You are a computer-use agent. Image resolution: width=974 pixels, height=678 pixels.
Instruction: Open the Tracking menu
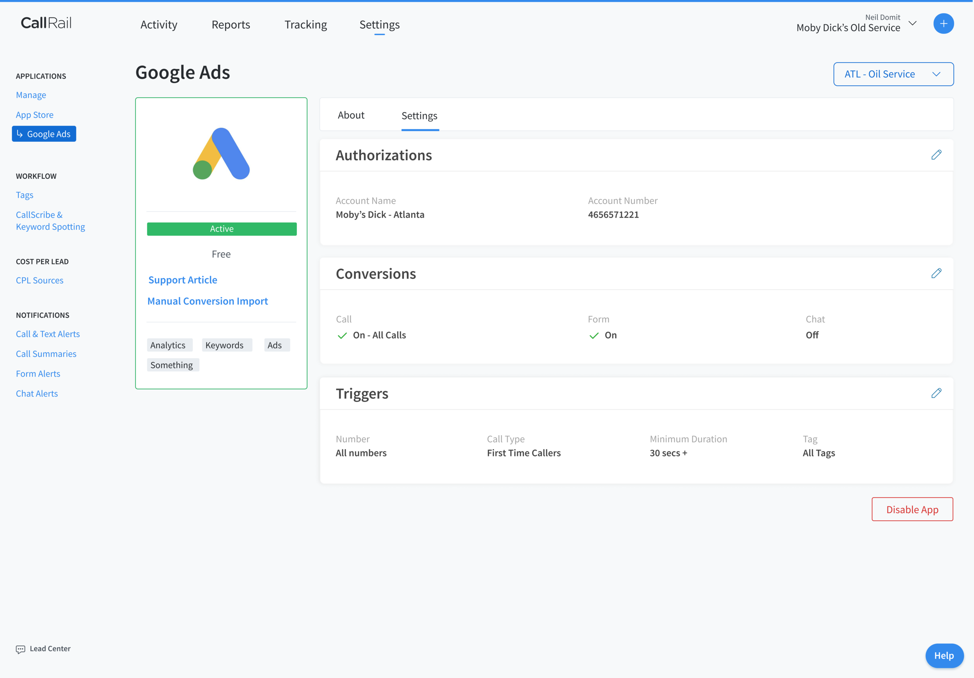(x=305, y=25)
